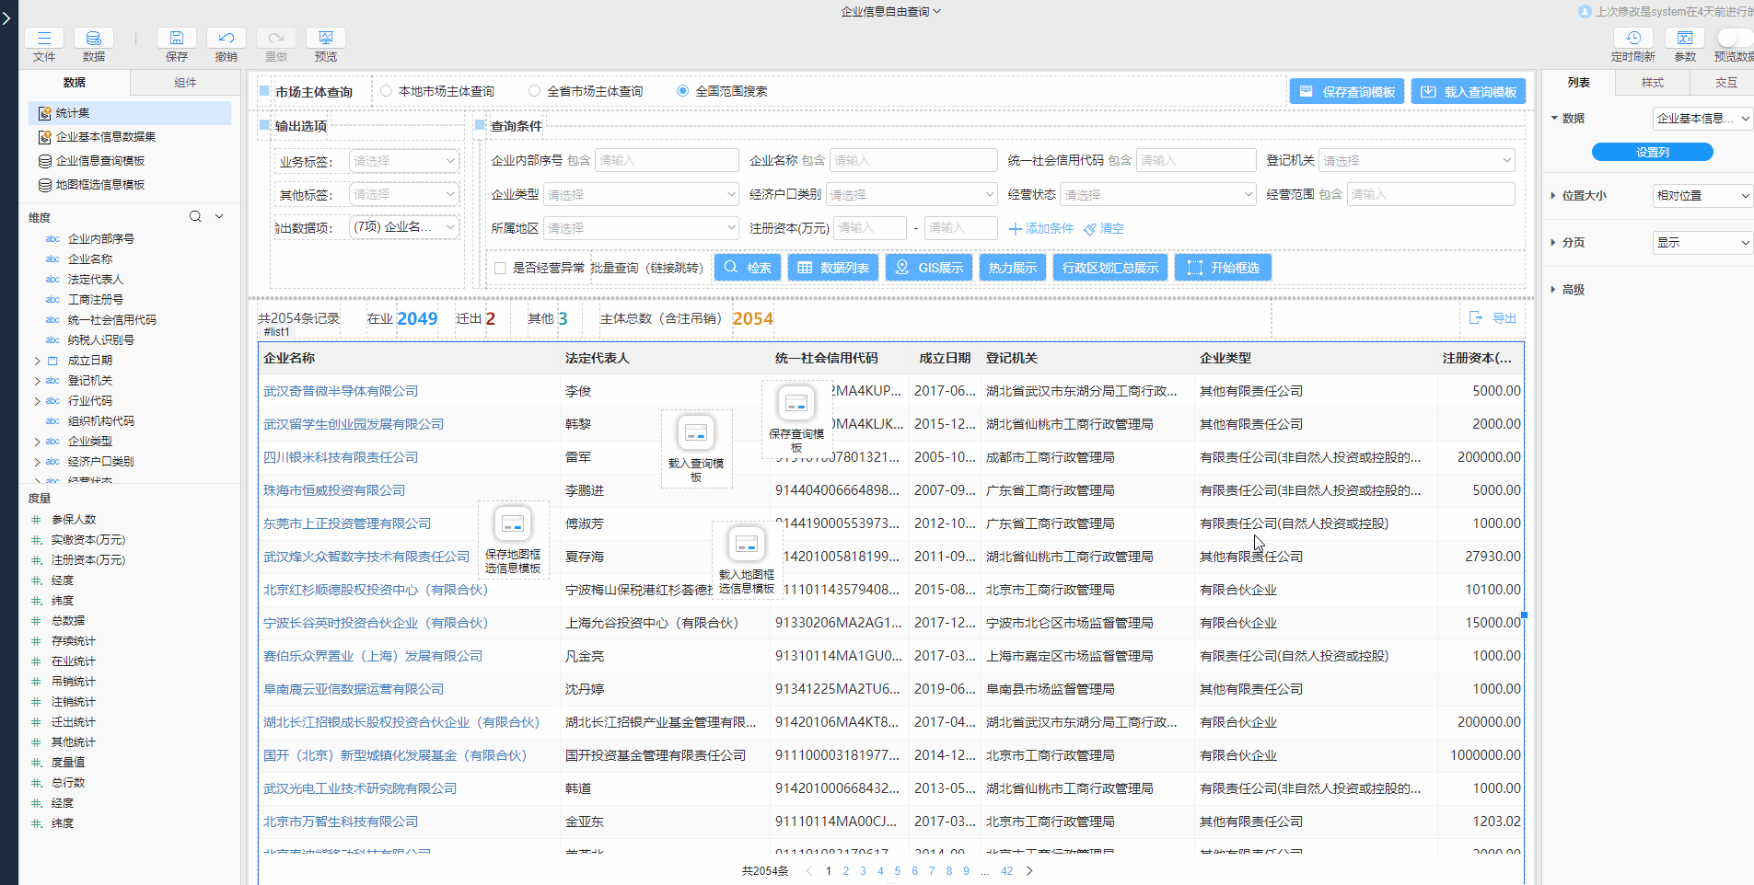Viewport: 1754px width, 885px height.
Task: Click the export (导出) icon
Action: pos(1476,317)
